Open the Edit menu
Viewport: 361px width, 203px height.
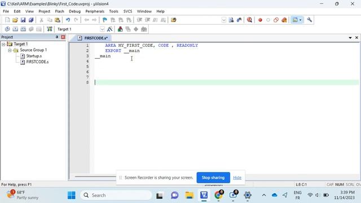pyautogui.click(x=17, y=11)
